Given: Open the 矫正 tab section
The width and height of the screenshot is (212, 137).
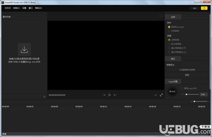Looking at the screenshot, I should [173, 59].
